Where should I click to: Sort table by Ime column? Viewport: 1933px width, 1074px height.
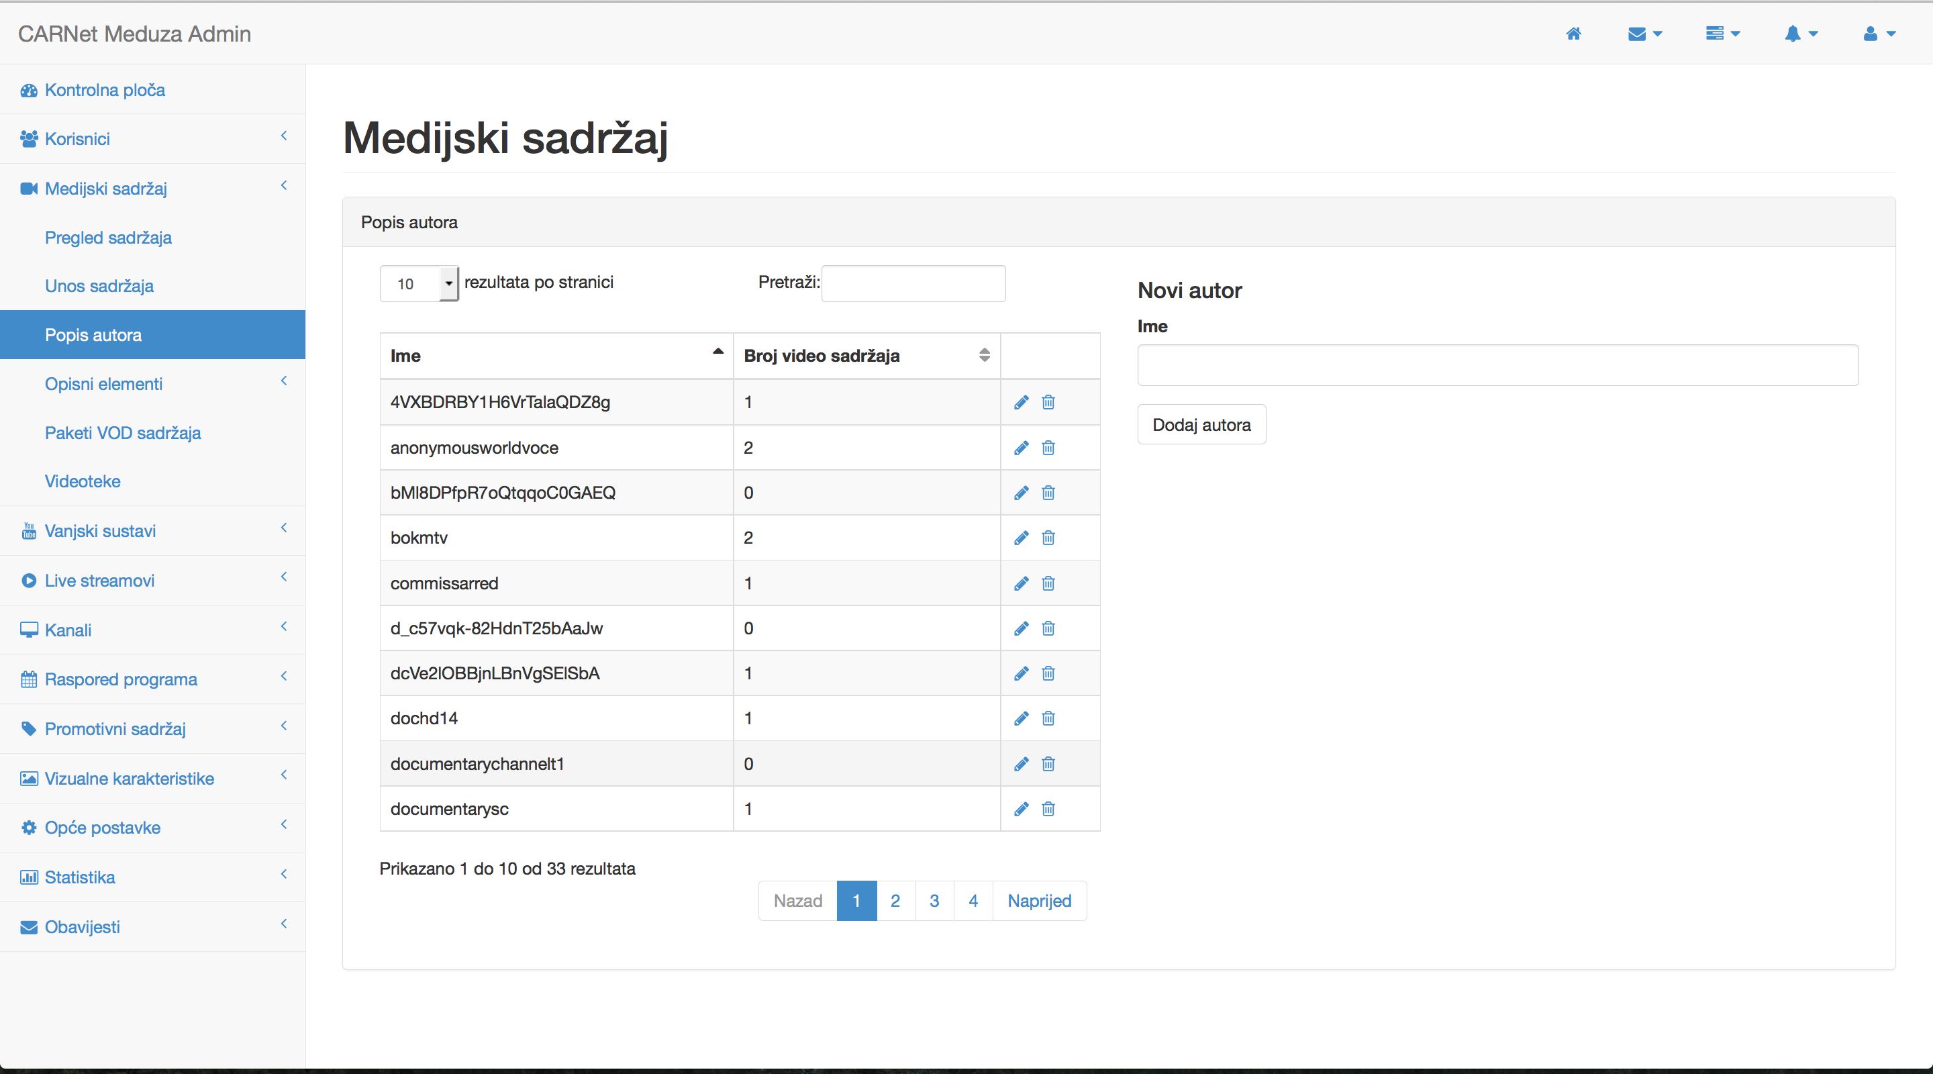pos(556,356)
